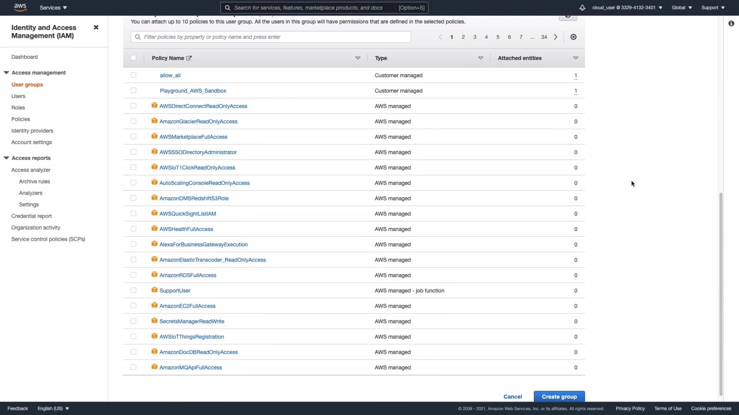Click the SupportUser policy box icon
Viewport: 739px width, 415px height.
coord(154,290)
